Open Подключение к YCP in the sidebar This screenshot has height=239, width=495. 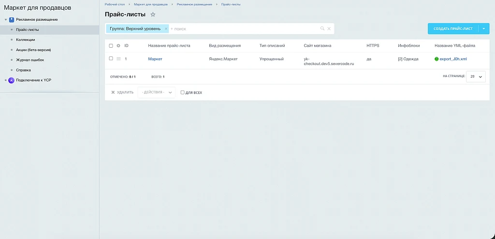pyautogui.click(x=33, y=80)
